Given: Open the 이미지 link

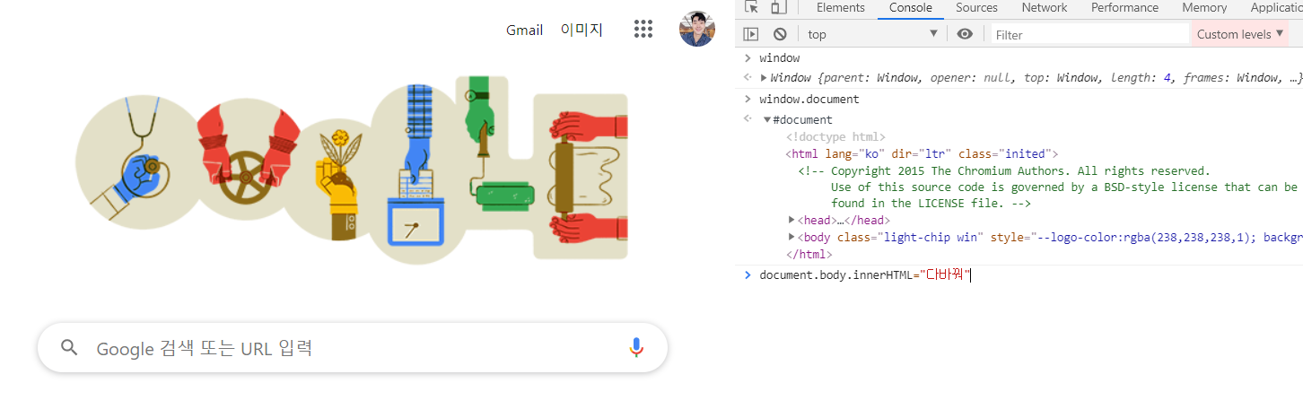Looking at the screenshot, I should coord(582,30).
